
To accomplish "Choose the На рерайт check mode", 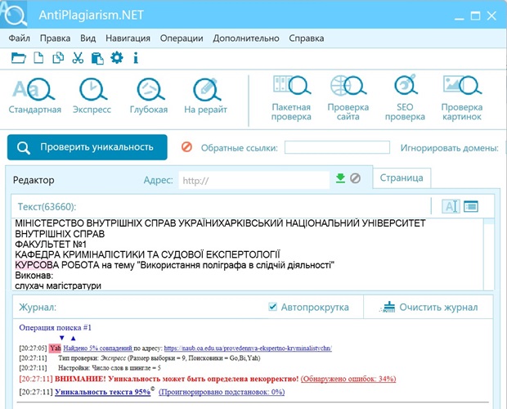I will click(205, 96).
